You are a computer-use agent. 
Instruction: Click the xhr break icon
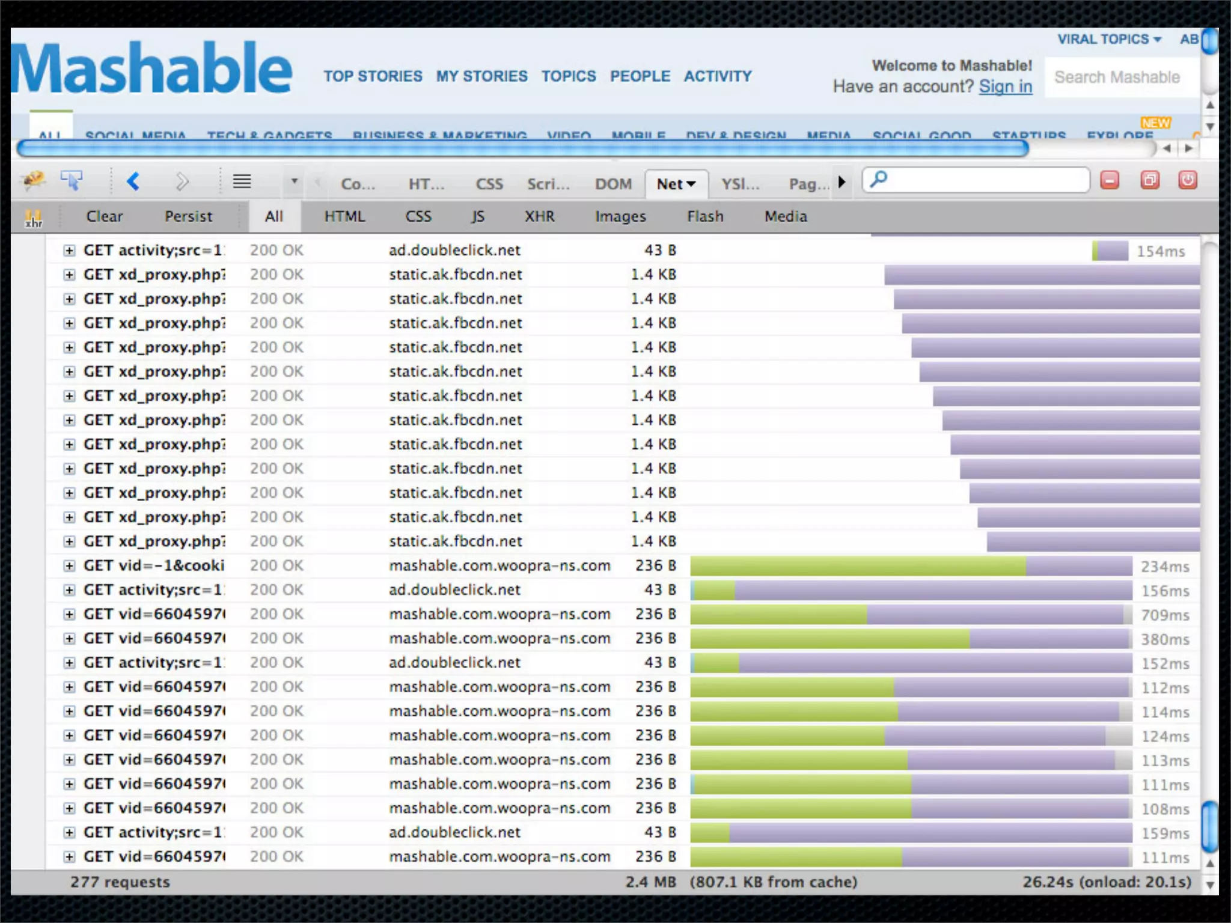(x=33, y=218)
